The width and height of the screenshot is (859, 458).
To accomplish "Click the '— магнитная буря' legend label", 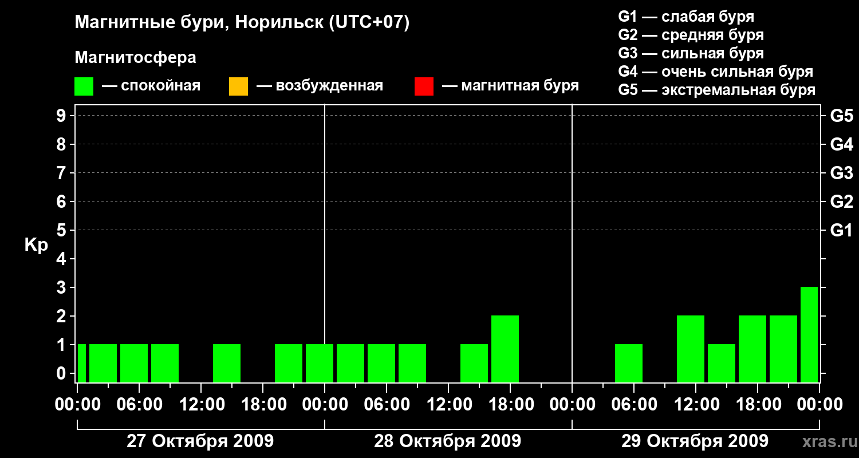I will pyautogui.click(x=510, y=86).
